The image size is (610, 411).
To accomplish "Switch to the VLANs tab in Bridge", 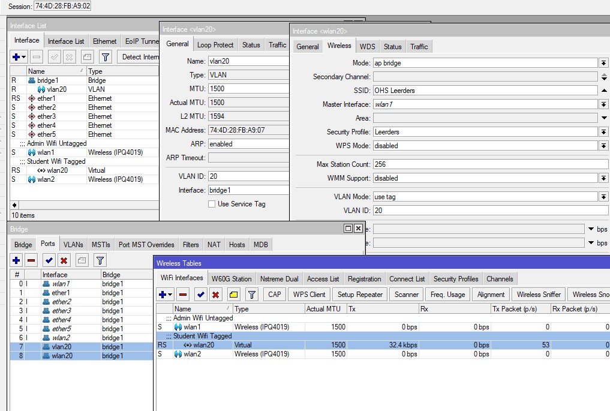I will (73, 245).
